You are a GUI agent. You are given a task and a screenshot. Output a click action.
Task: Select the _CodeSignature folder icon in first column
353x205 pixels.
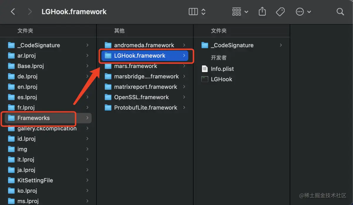(x=11, y=45)
